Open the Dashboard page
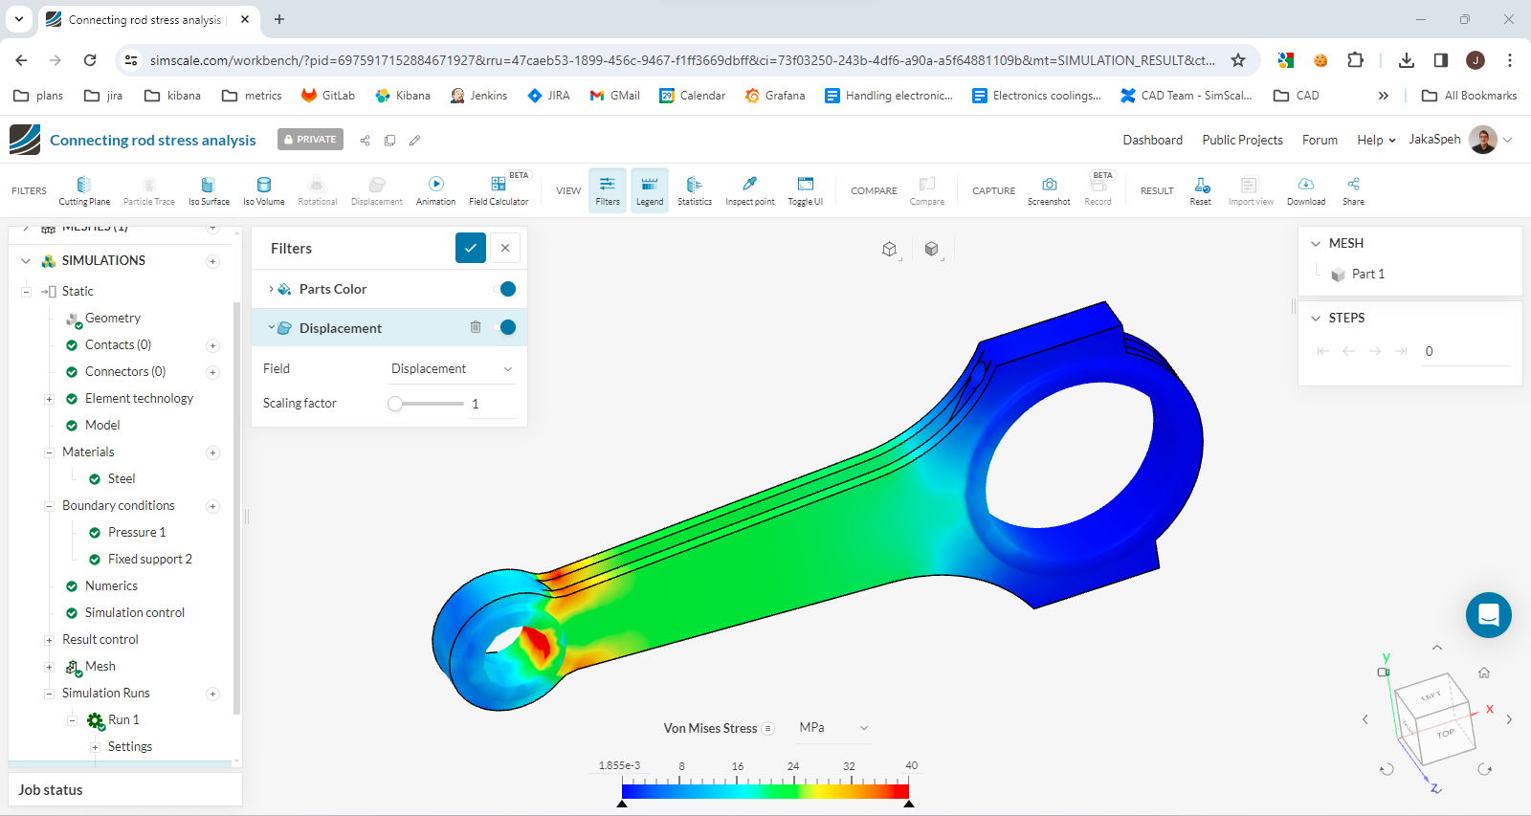The width and height of the screenshot is (1531, 816). pos(1152,140)
